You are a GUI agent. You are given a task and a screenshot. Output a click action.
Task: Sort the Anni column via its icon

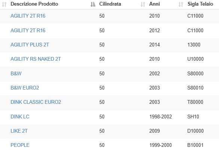click(x=181, y=4)
